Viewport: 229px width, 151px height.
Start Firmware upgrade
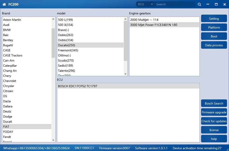click(214, 112)
